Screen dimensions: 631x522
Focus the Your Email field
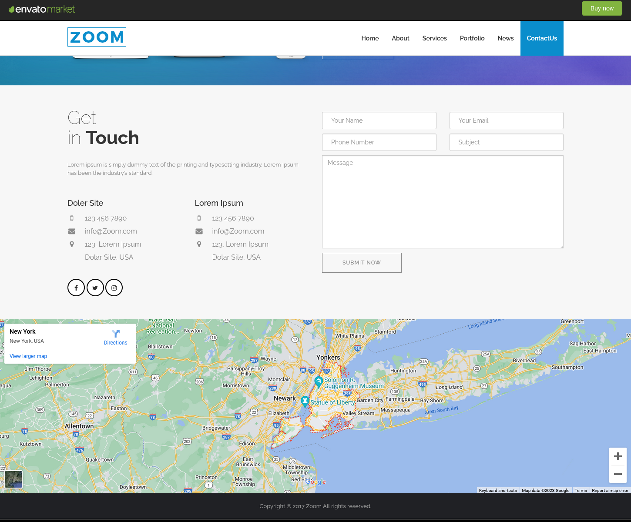(x=507, y=120)
